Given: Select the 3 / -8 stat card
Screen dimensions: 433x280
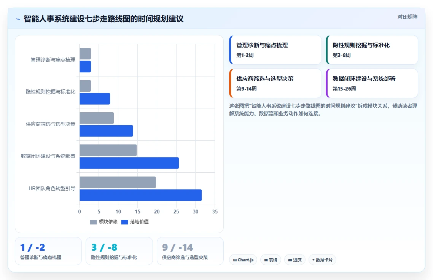Looking at the screenshot, I should click(x=119, y=251).
